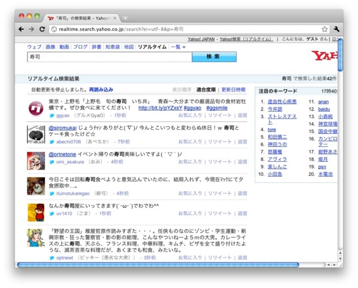Screen dimensions: 358x288
Task: Click the #ggsmile hashtag
Action: click(217, 108)
